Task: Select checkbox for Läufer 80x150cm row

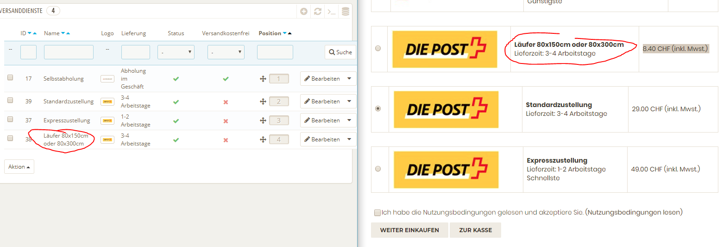Action: [x=10, y=139]
